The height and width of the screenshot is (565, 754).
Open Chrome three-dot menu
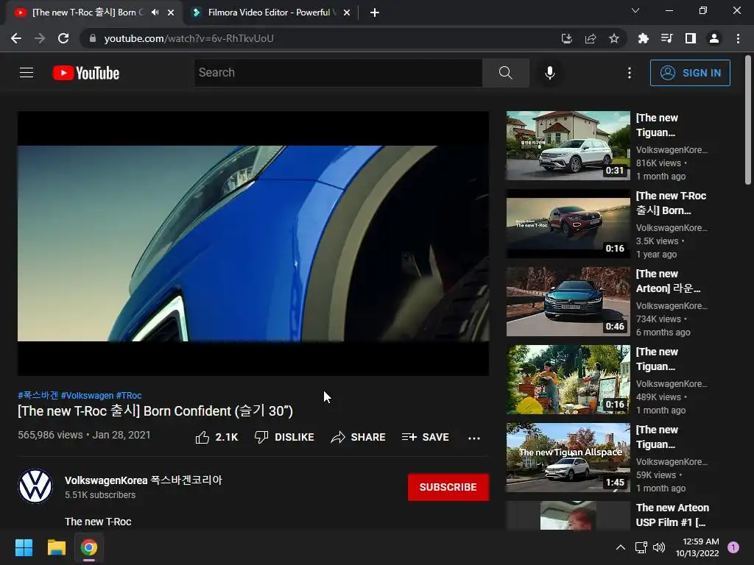[x=738, y=38]
